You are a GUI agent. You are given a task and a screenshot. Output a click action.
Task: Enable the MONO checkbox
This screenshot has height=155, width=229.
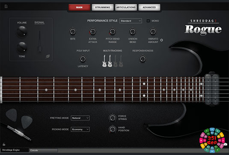tap(148, 21)
